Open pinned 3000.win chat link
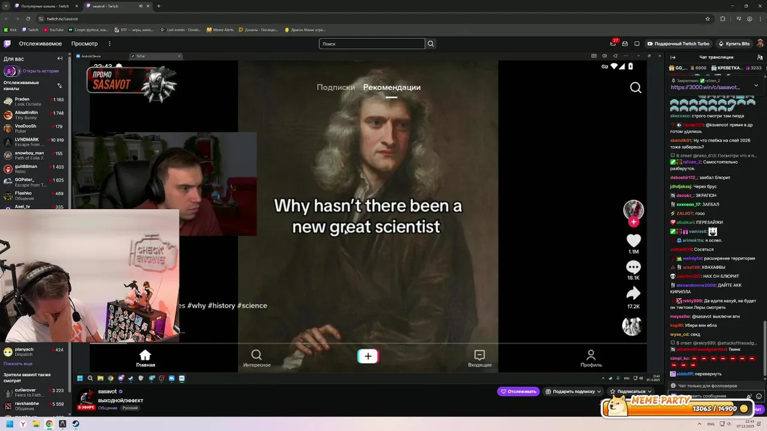 click(x=705, y=87)
